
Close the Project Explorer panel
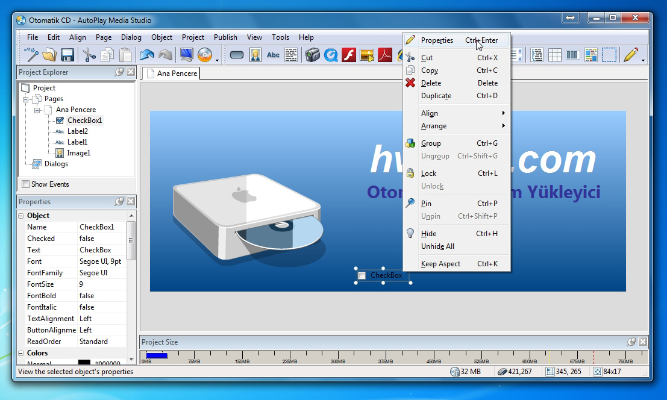click(131, 72)
